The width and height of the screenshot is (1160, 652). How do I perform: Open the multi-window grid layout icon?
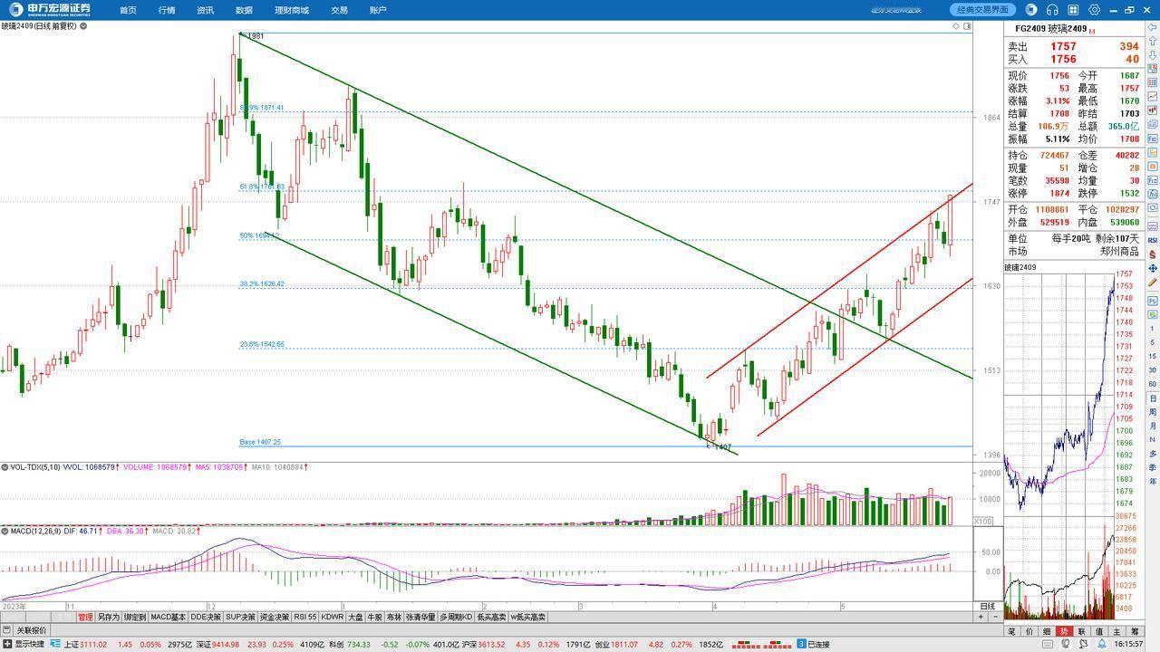point(1074,9)
